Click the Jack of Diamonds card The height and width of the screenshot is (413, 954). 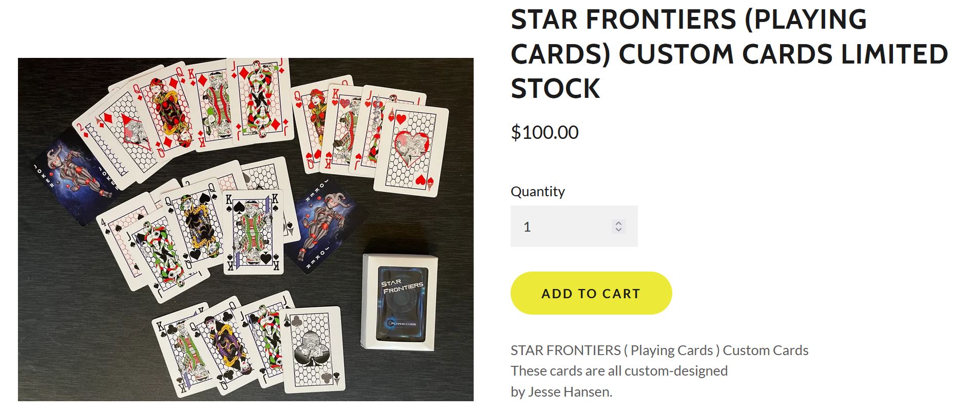point(262,97)
